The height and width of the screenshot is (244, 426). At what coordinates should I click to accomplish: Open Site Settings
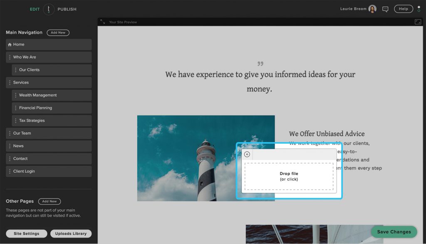pyautogui.click(x=27, y=234)
